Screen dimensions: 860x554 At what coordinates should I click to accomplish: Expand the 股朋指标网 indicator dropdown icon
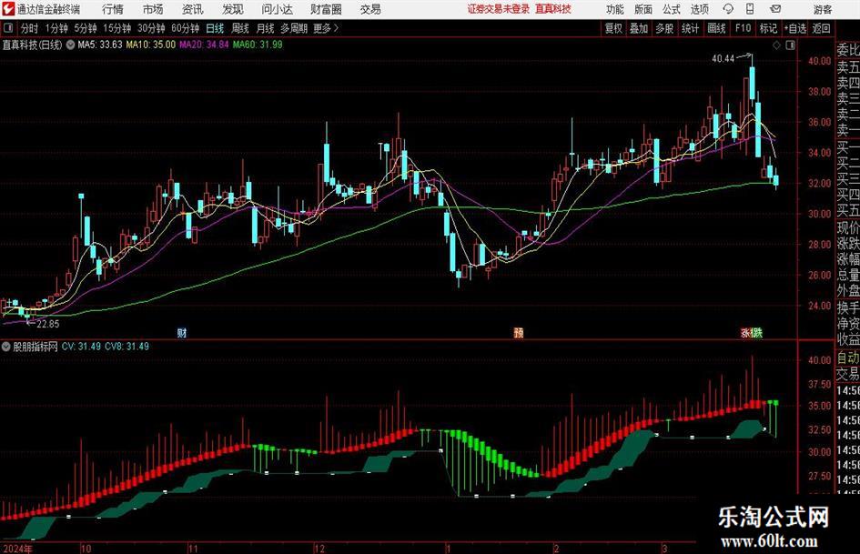point(6,347)
